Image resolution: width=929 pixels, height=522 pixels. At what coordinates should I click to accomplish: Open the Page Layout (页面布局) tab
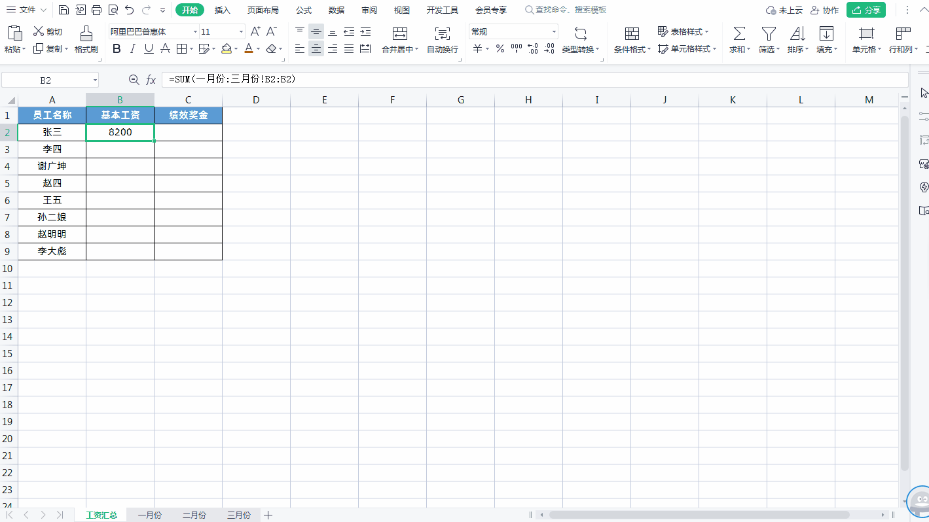click(263, 10)
